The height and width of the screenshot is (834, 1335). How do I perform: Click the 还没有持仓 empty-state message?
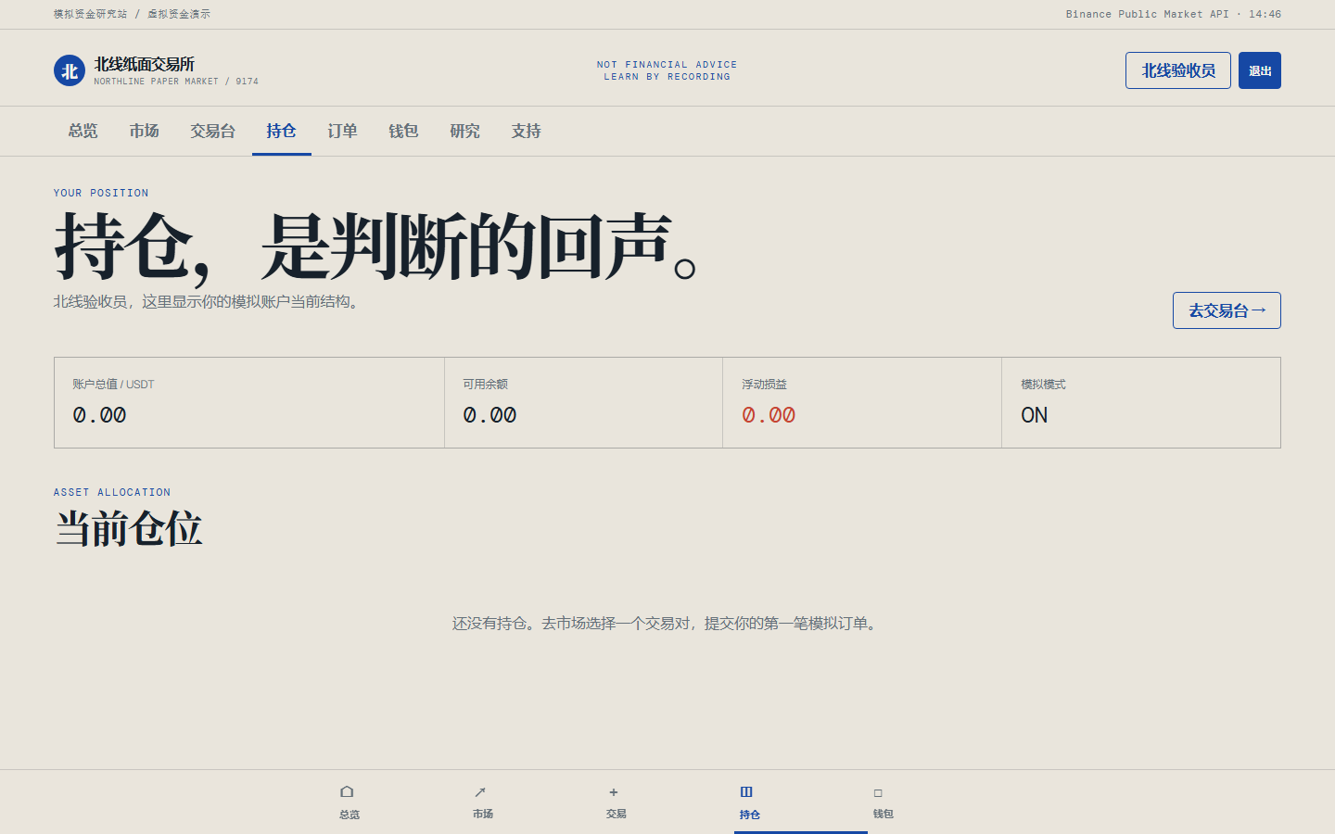667,624
